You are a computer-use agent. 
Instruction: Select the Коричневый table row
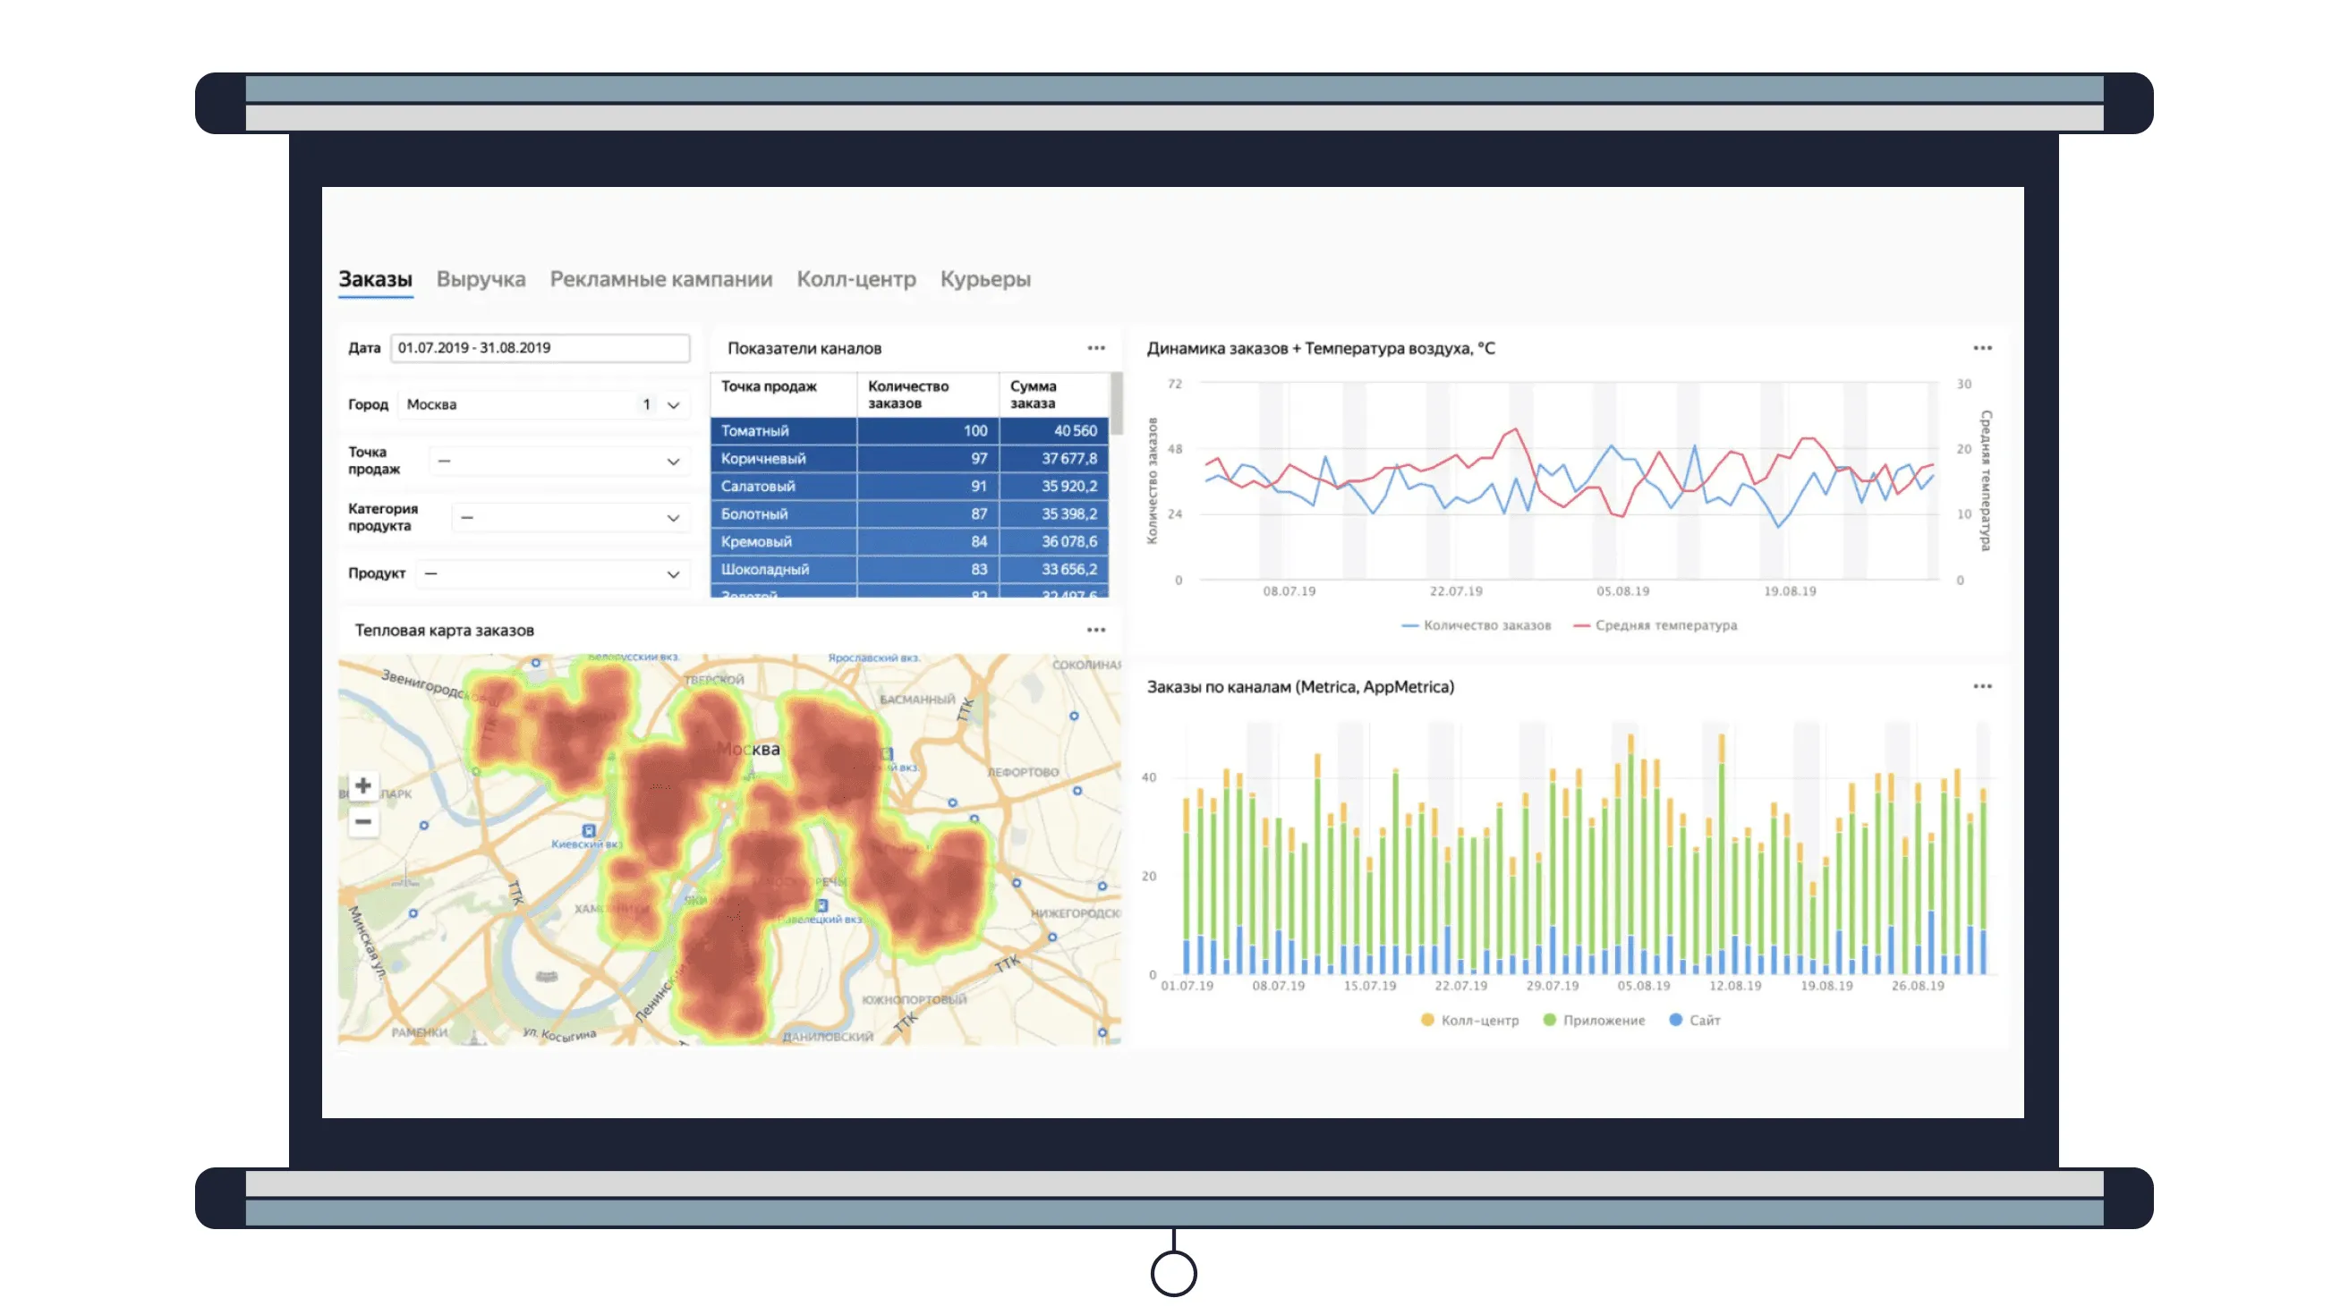point(909,458)
